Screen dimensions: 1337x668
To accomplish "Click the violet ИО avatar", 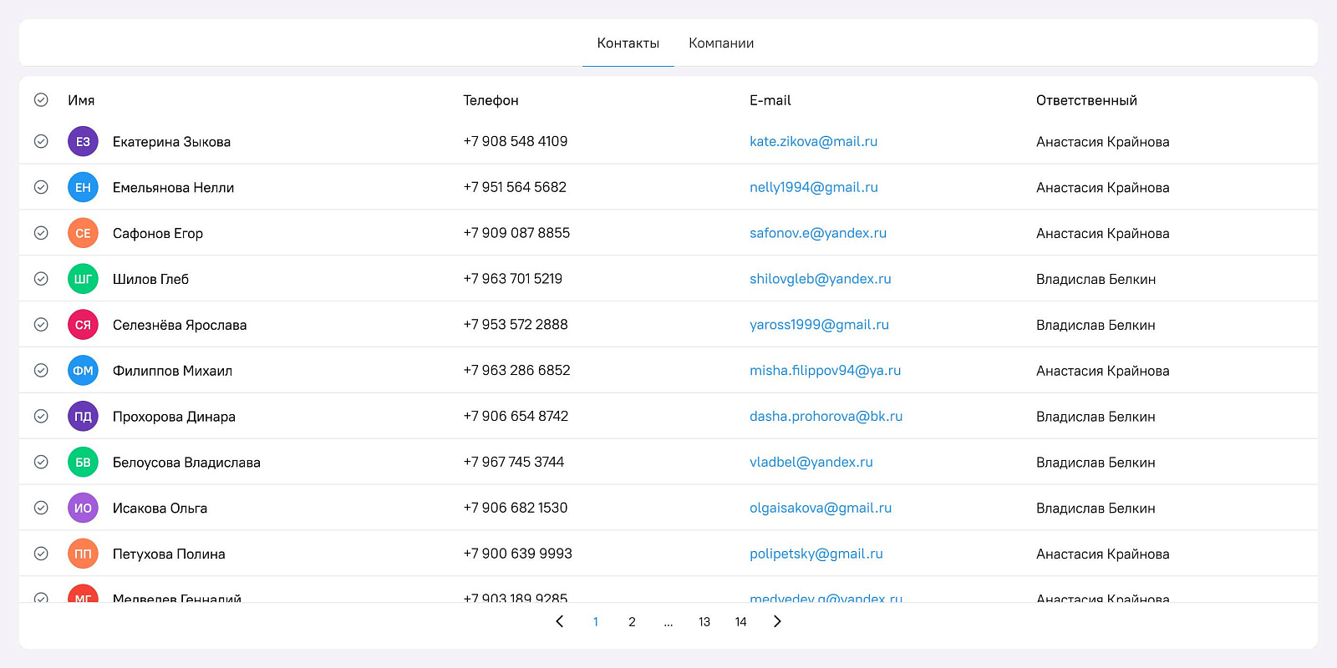I will point(83,508).
